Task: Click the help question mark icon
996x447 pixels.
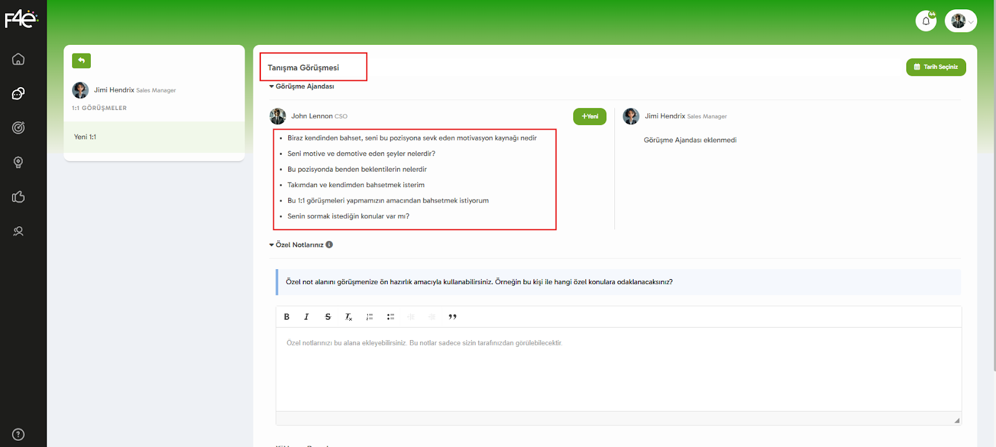Action: (18, 435)
